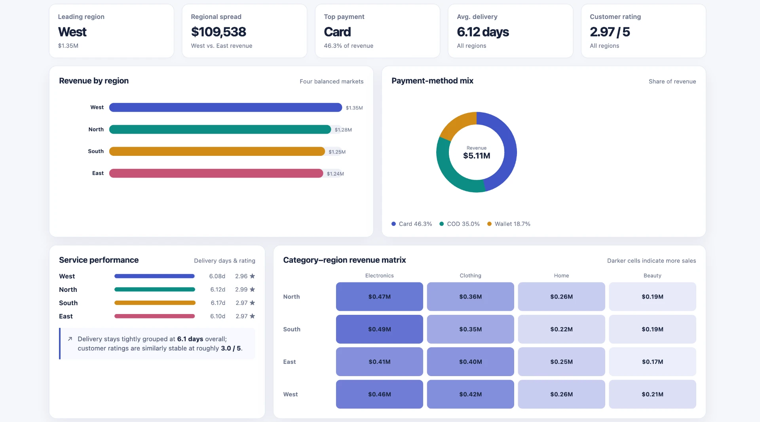Click the West vs. East revenue caption
This screenshot has width=760, height=422.
(221, 46)
